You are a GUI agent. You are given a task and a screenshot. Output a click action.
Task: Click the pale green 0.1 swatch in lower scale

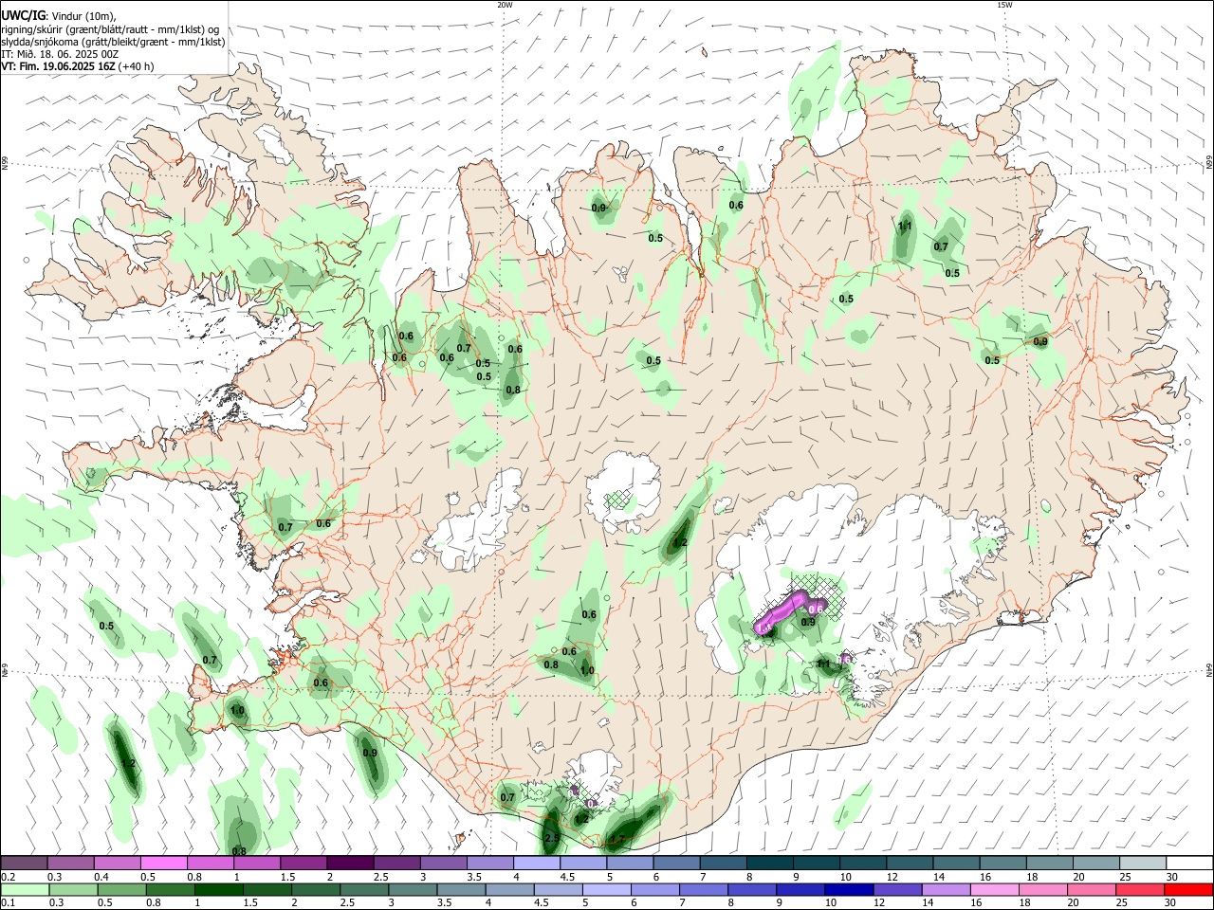pos(25,889)
